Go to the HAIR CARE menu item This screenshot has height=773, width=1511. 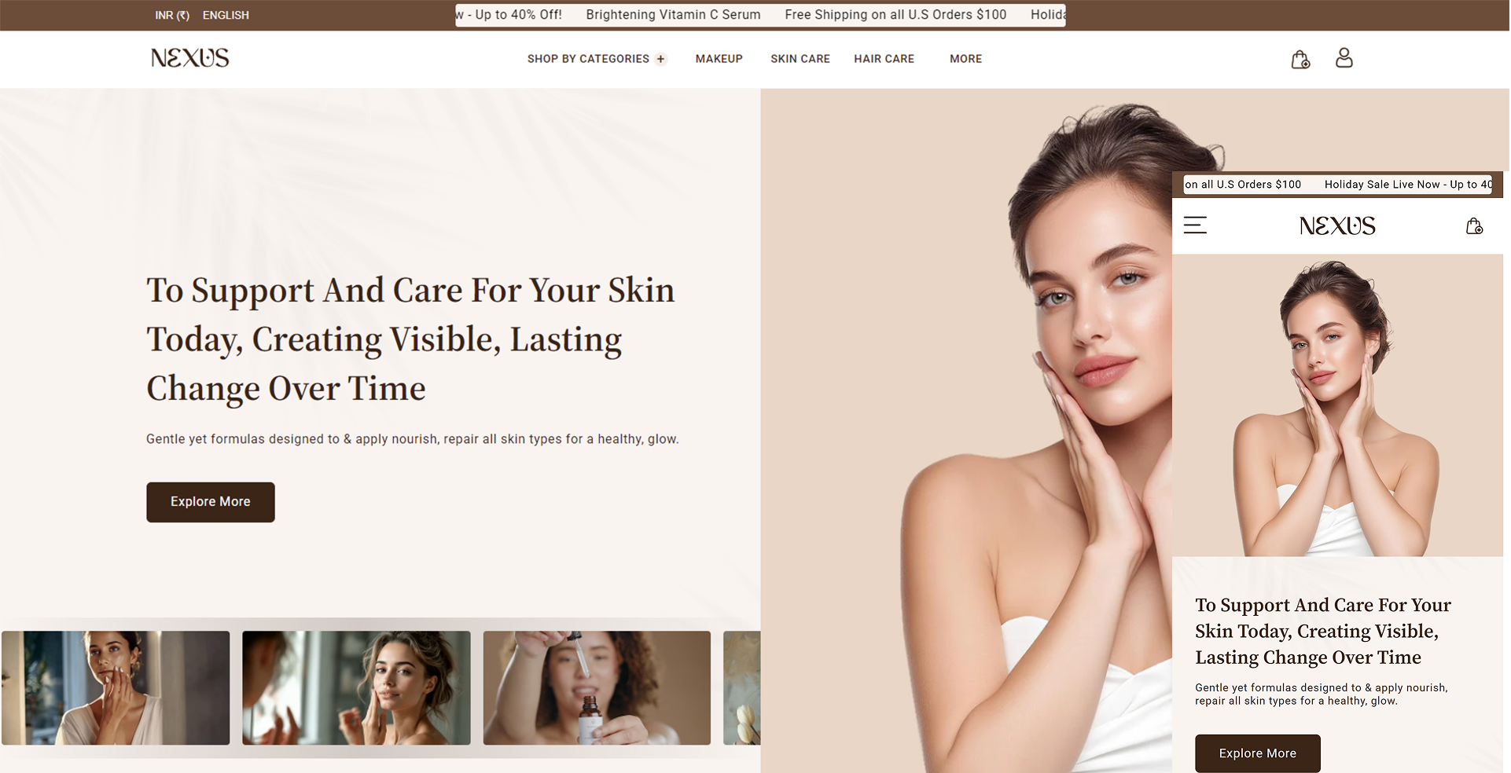click(884, 59)
